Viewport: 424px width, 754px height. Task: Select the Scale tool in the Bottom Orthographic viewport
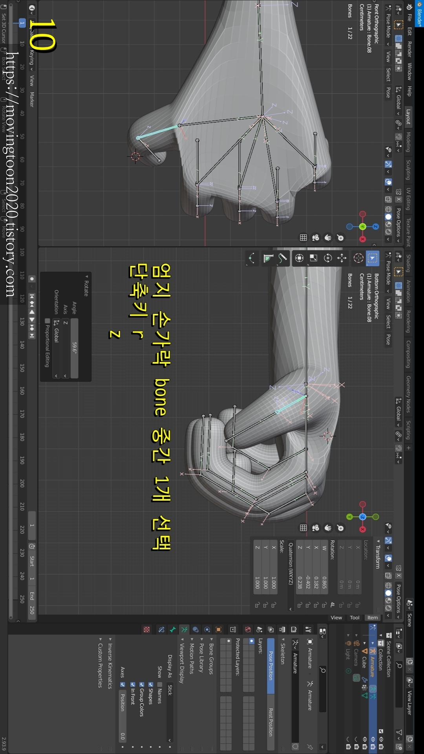[x=313, y=258]
